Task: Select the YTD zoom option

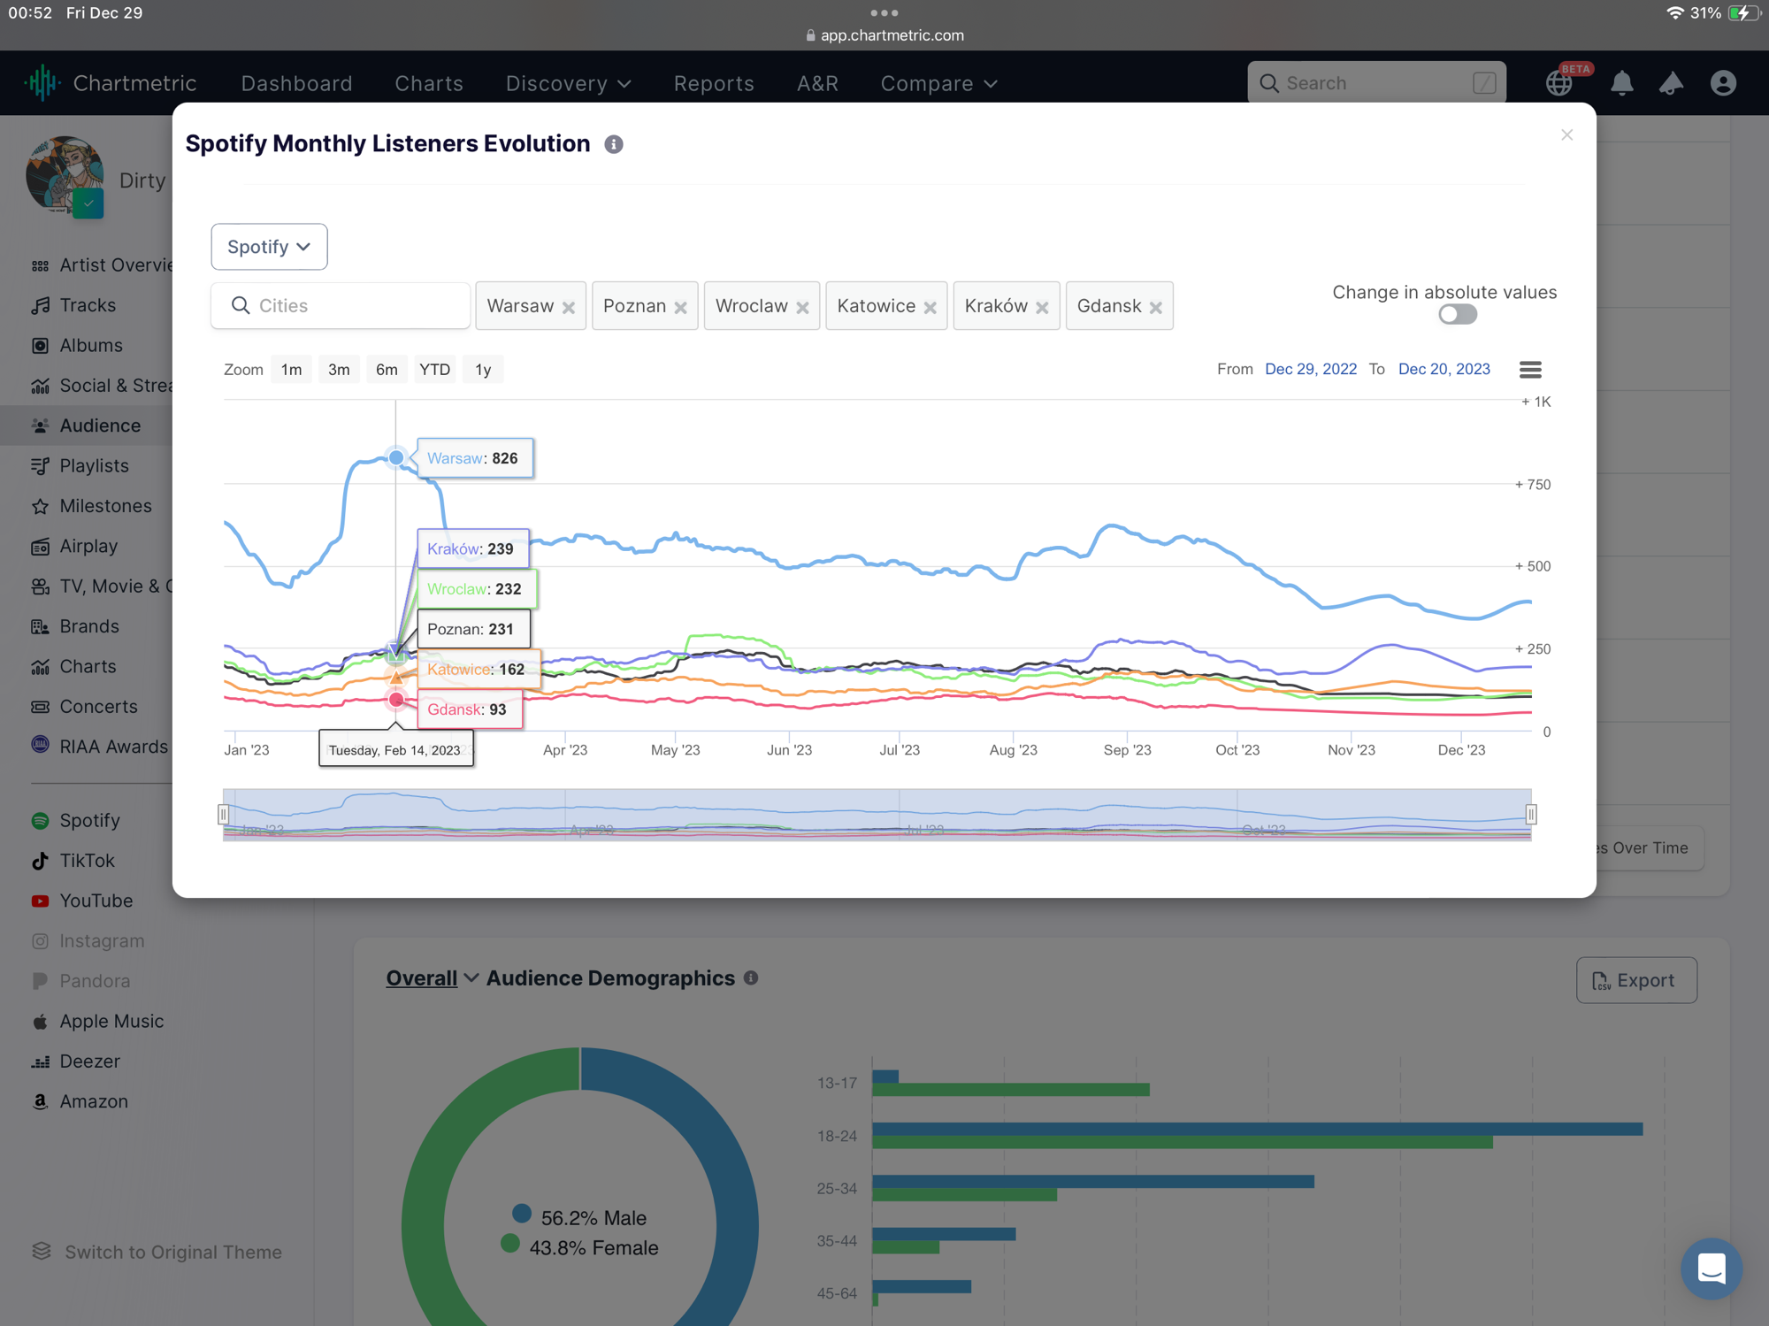Action: pos(434,370)
